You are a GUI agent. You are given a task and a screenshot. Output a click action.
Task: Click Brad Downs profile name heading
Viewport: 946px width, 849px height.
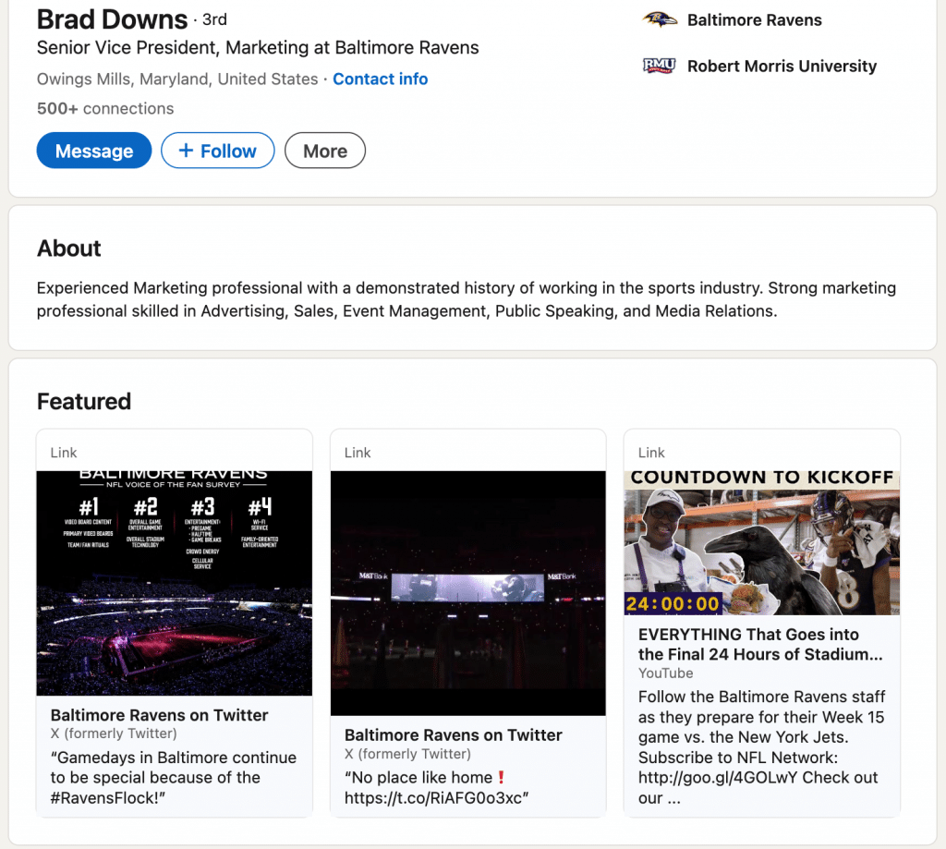point(111,18)
